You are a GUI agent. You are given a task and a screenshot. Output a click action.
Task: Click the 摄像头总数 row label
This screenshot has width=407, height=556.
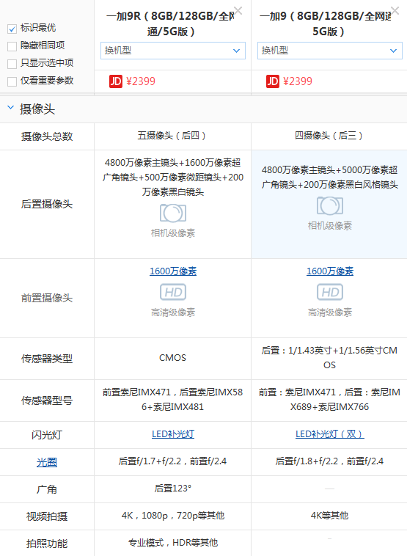point(47,136)
